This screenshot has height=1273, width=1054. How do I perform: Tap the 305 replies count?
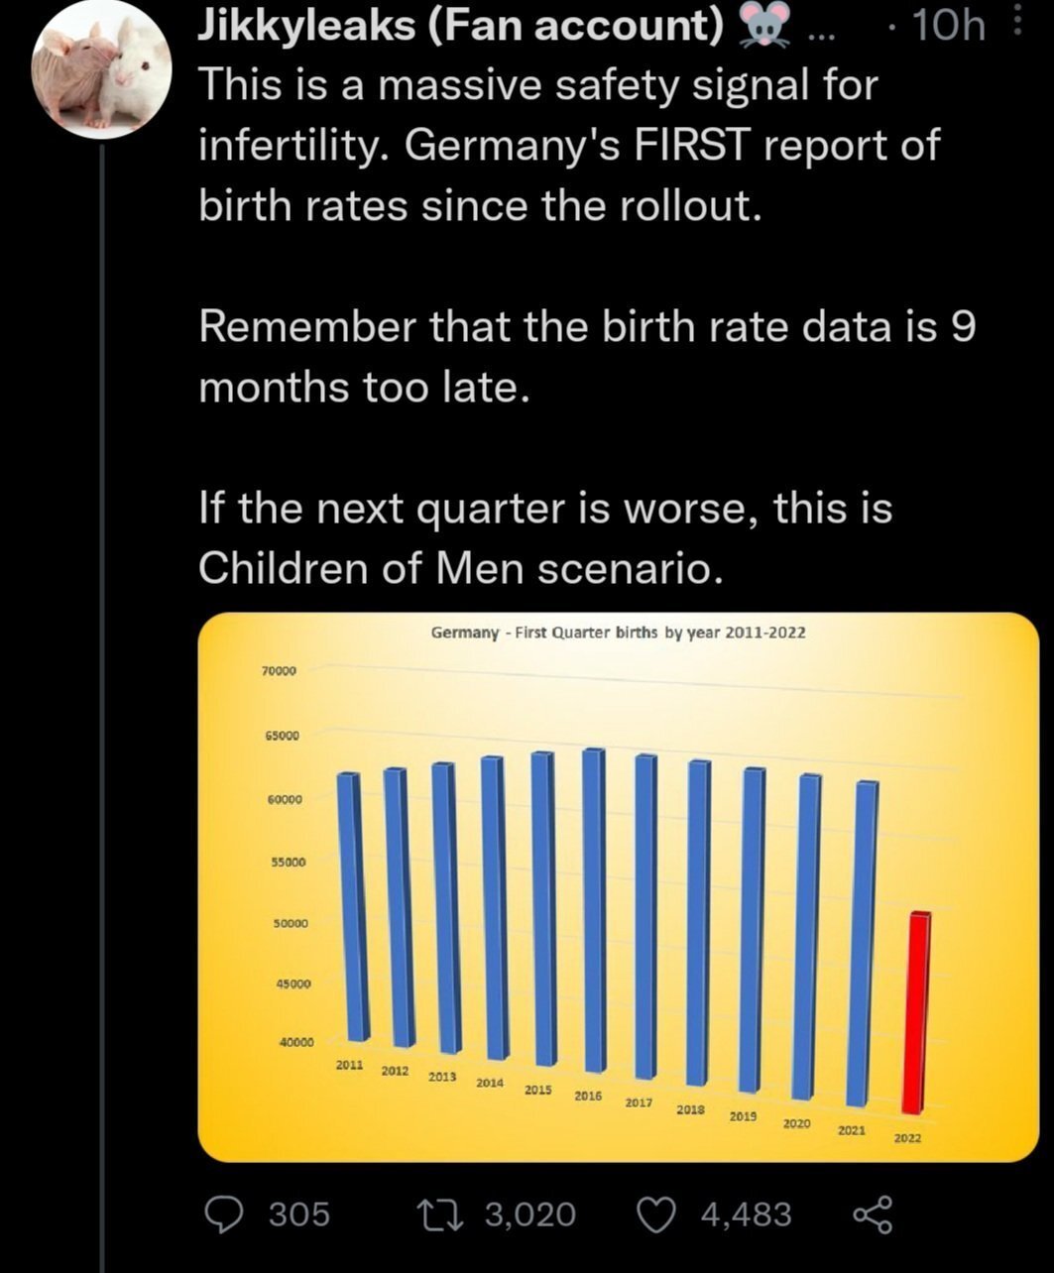click(x=299, y=1215)
